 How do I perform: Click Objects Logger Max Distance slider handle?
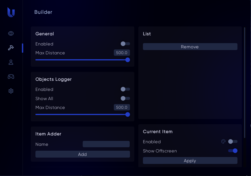click(x=128, y=114)
